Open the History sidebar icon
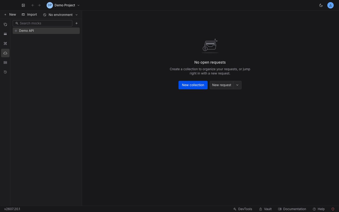 (x=5, y=72)
